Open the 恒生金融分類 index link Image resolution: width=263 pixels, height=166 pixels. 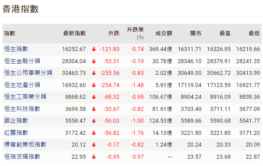pos(22,61)
